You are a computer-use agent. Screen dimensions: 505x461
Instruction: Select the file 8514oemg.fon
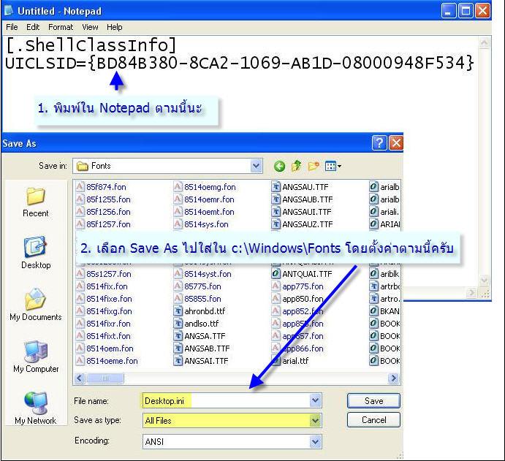click(x=205, y=187)
